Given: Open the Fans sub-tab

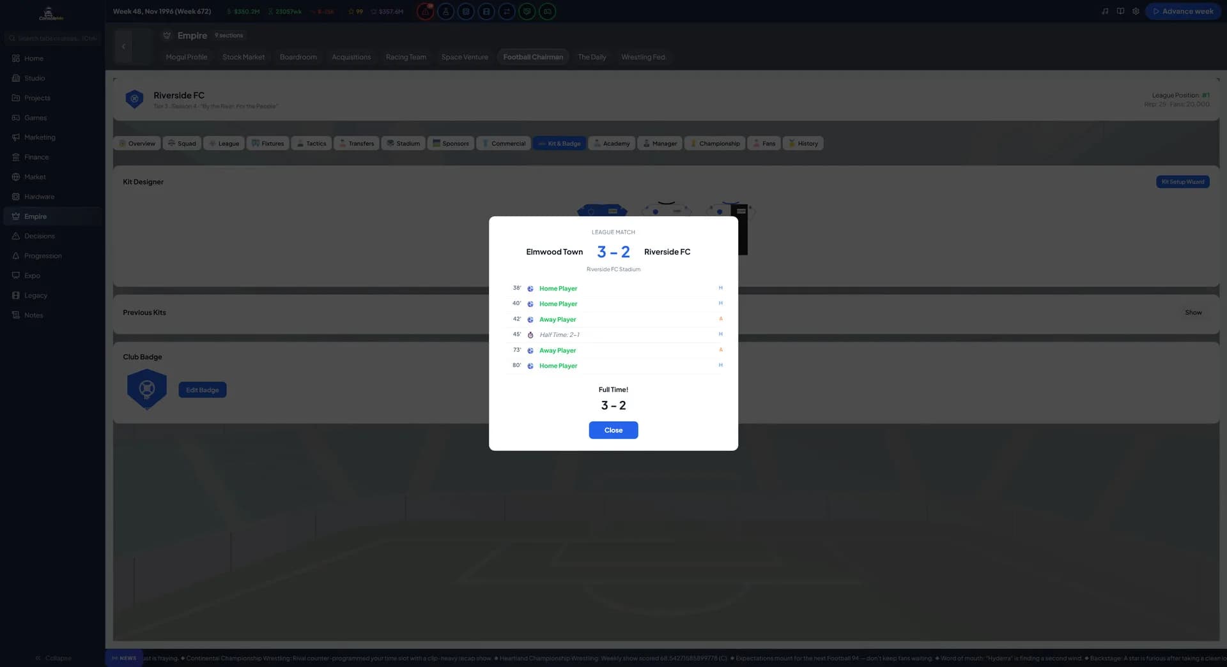Looking at the screenshot, I should pos(764,144).
